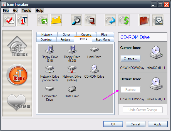Click the IconTweaker title bar app icon
171x131 pixels.
tap(4, 4)
